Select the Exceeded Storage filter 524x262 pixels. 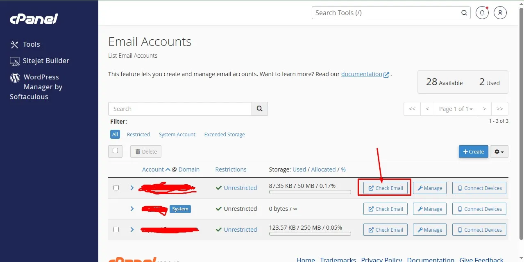pos(224,134)
